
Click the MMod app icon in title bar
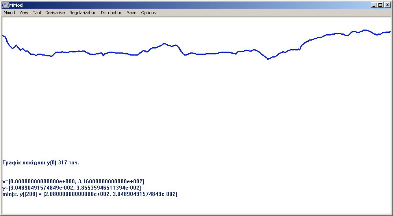point(5,5)
